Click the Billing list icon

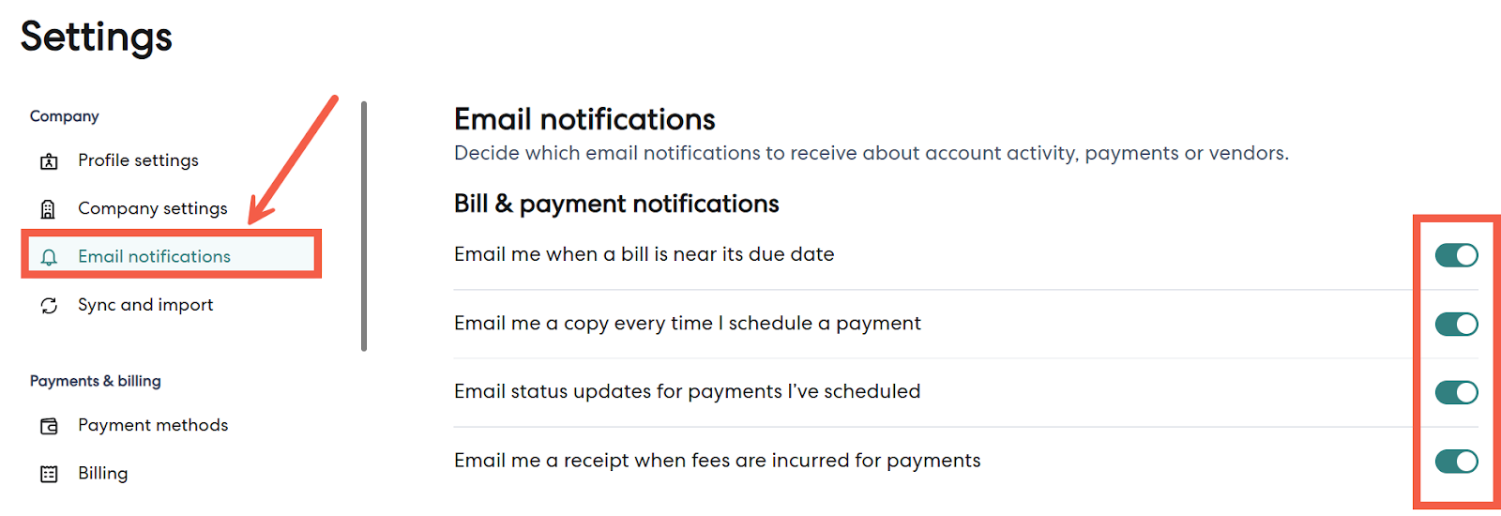tap(49, 474)
